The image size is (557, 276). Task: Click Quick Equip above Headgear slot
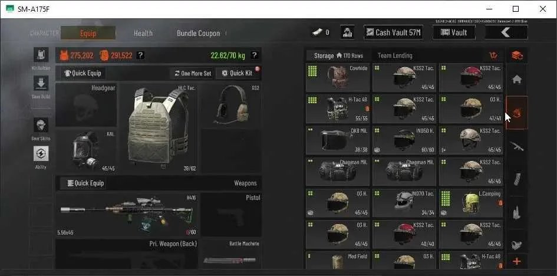[83, 74]
